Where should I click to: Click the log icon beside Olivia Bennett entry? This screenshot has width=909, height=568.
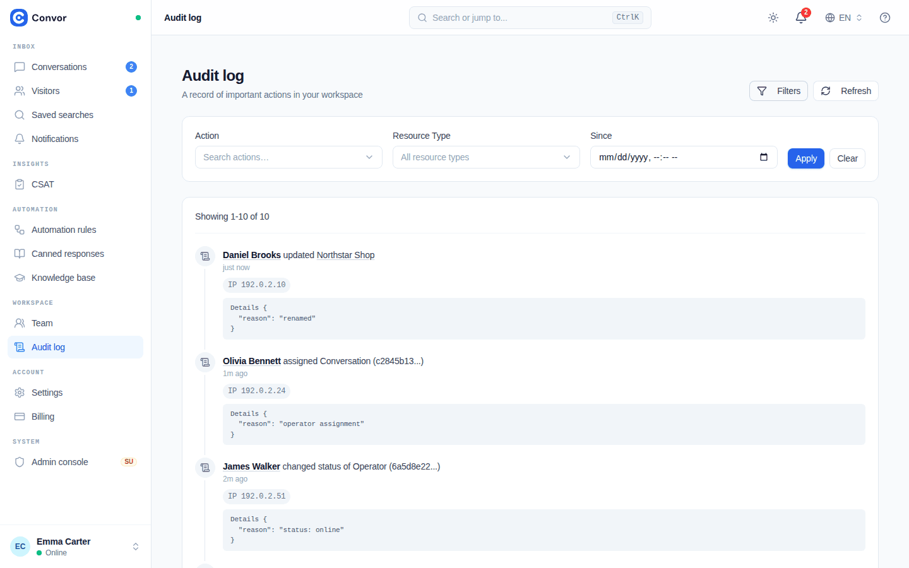(x=205, y=362)
